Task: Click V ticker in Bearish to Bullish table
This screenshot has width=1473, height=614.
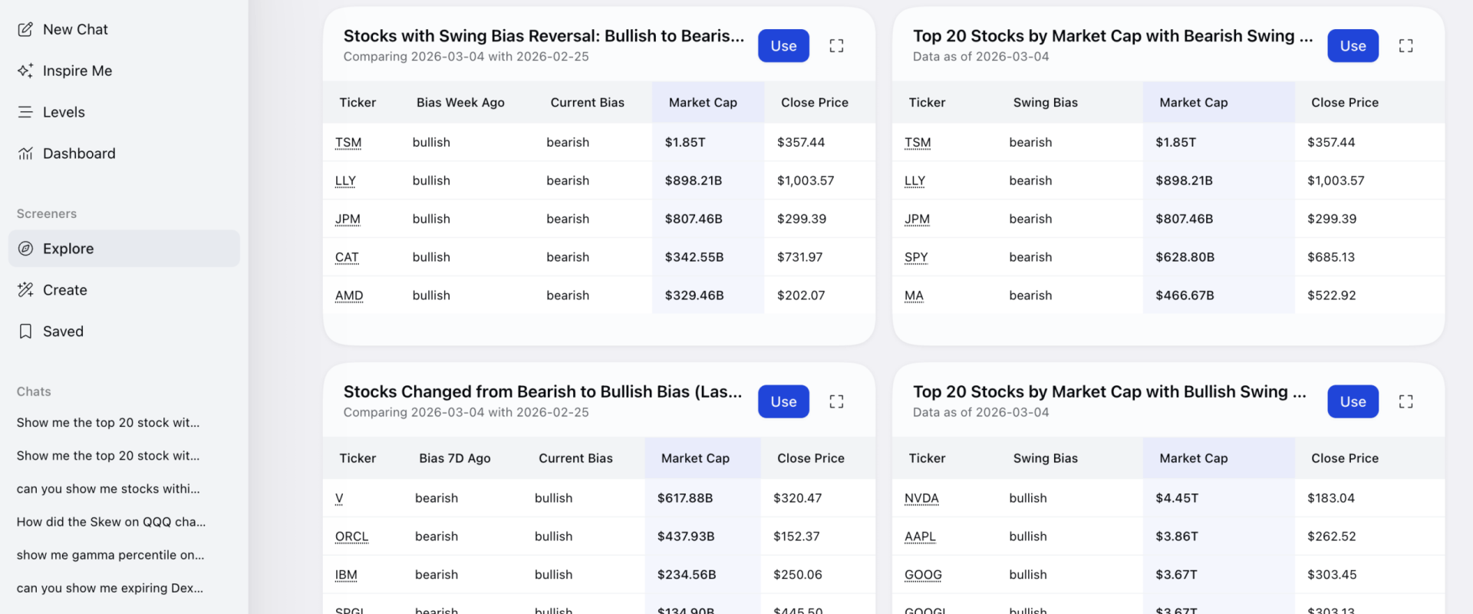Action: point(339,498)
